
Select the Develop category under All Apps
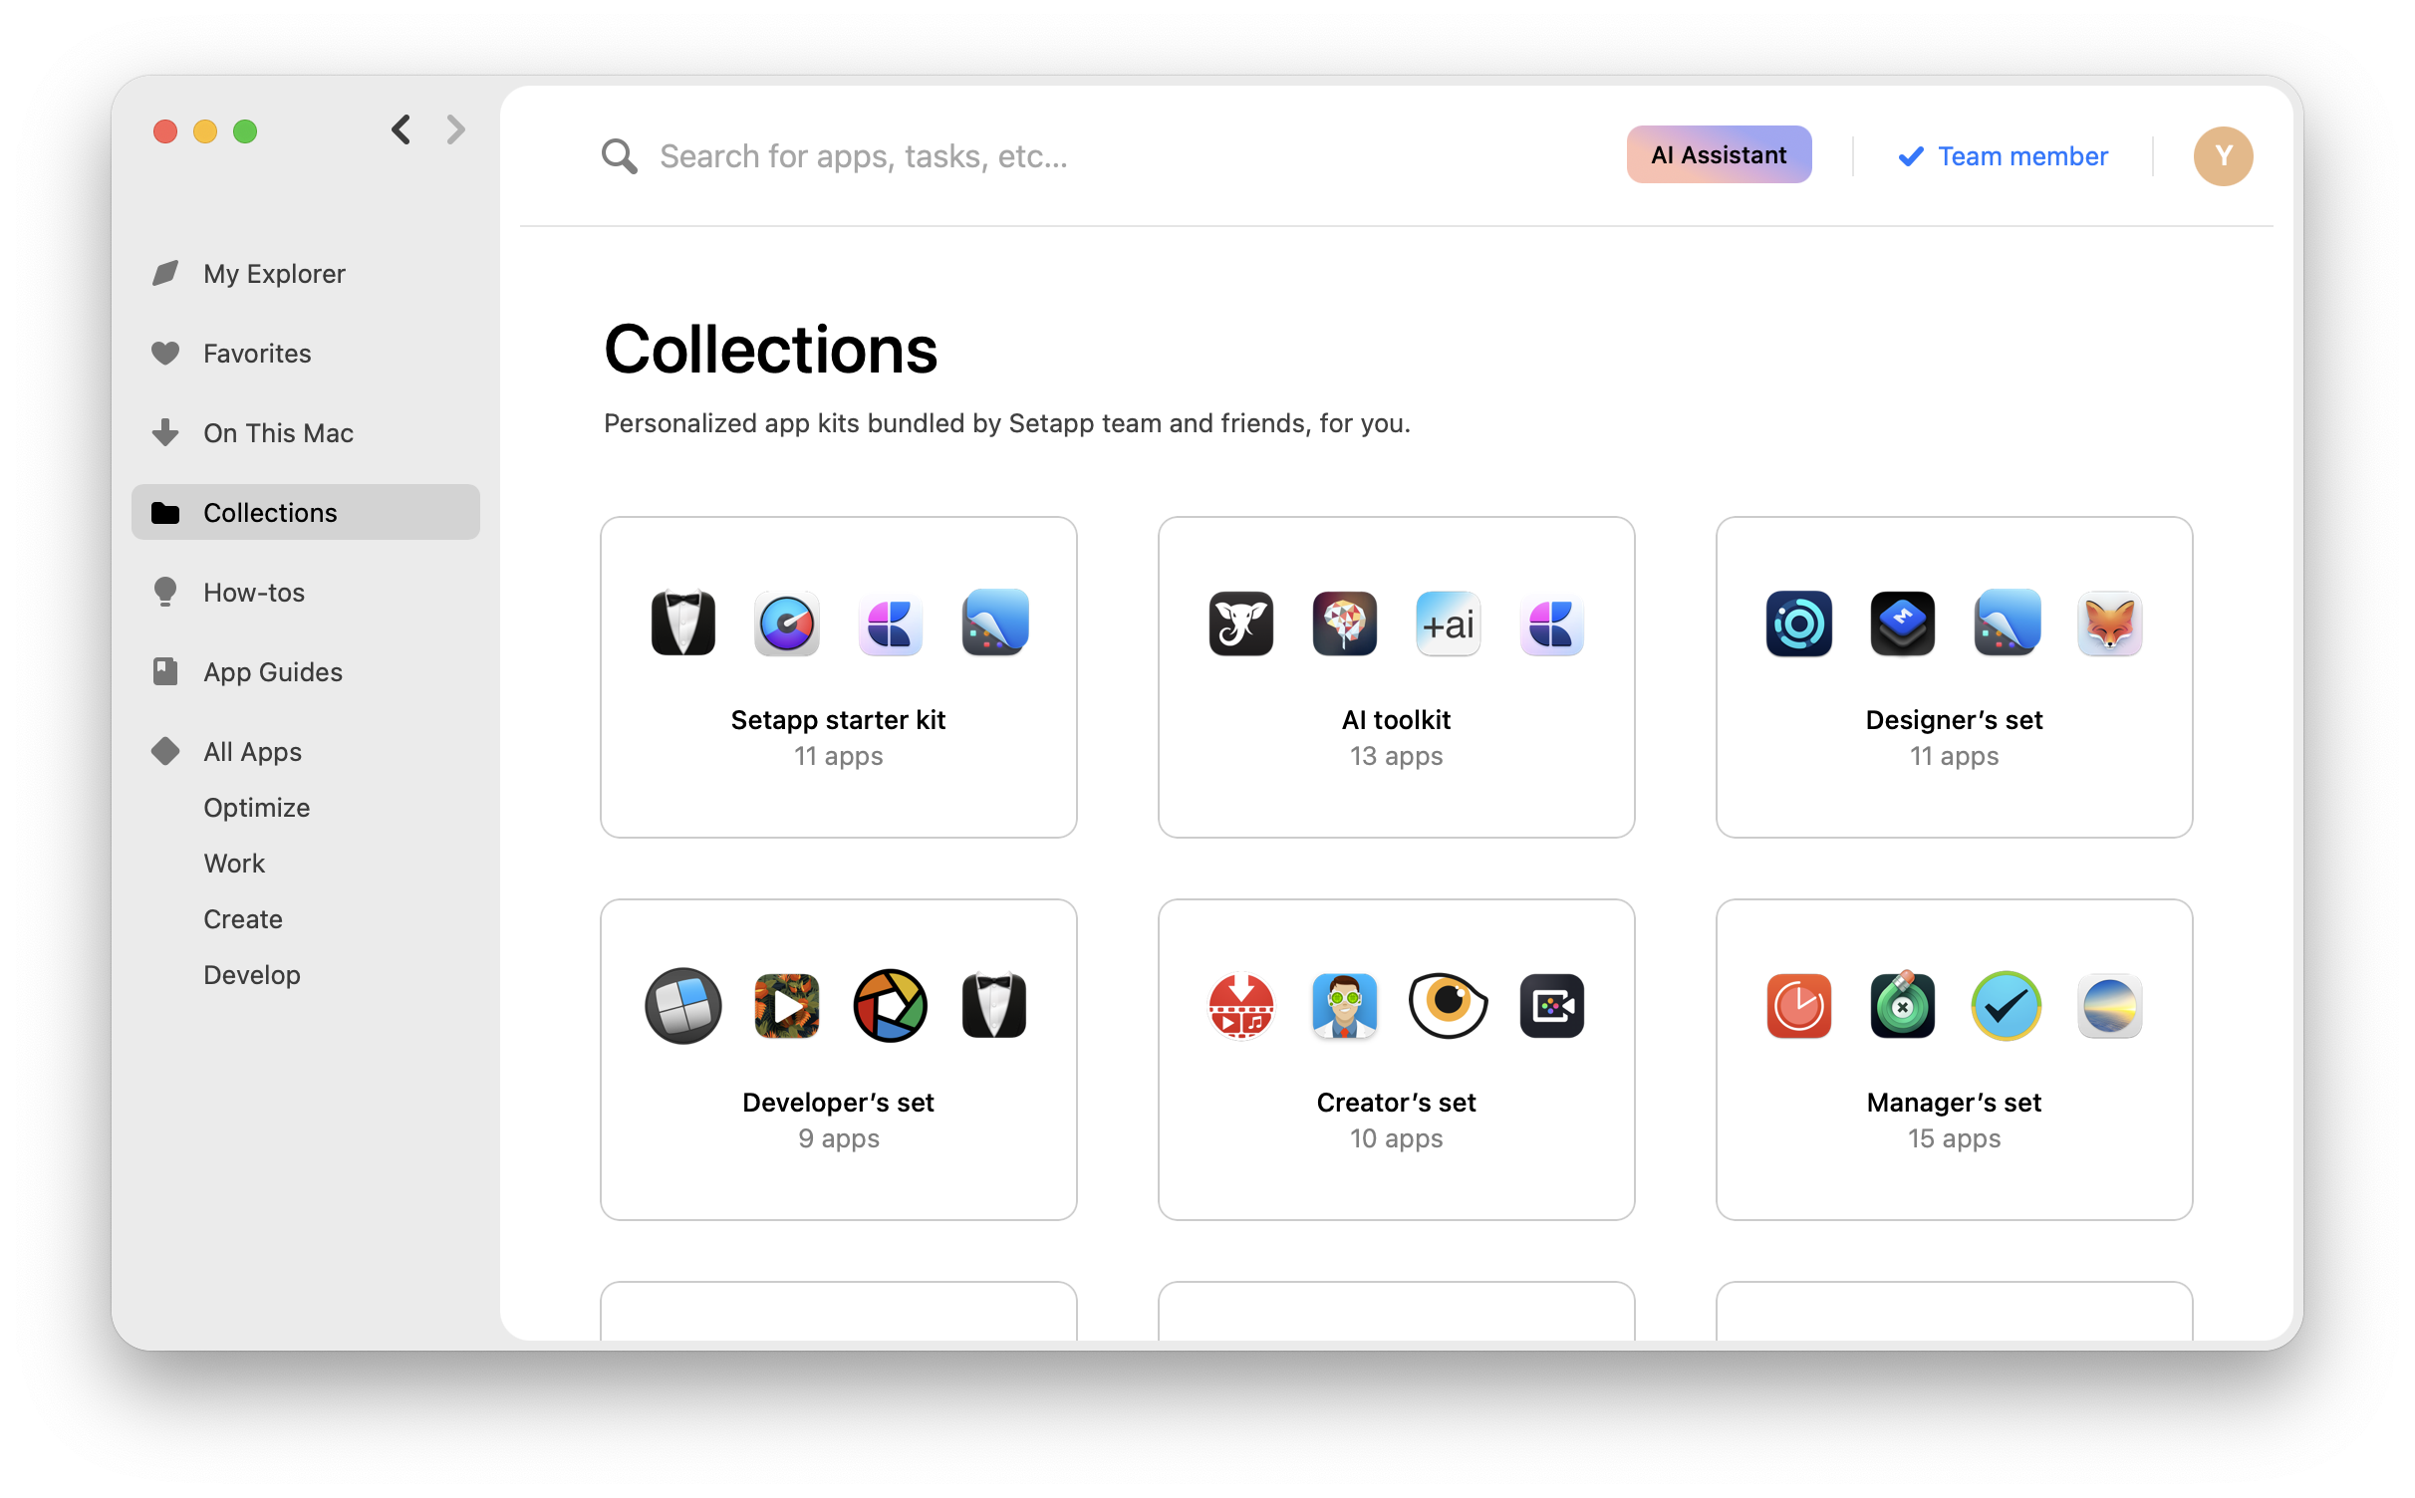pyautogui.click(x=252, y=975)
